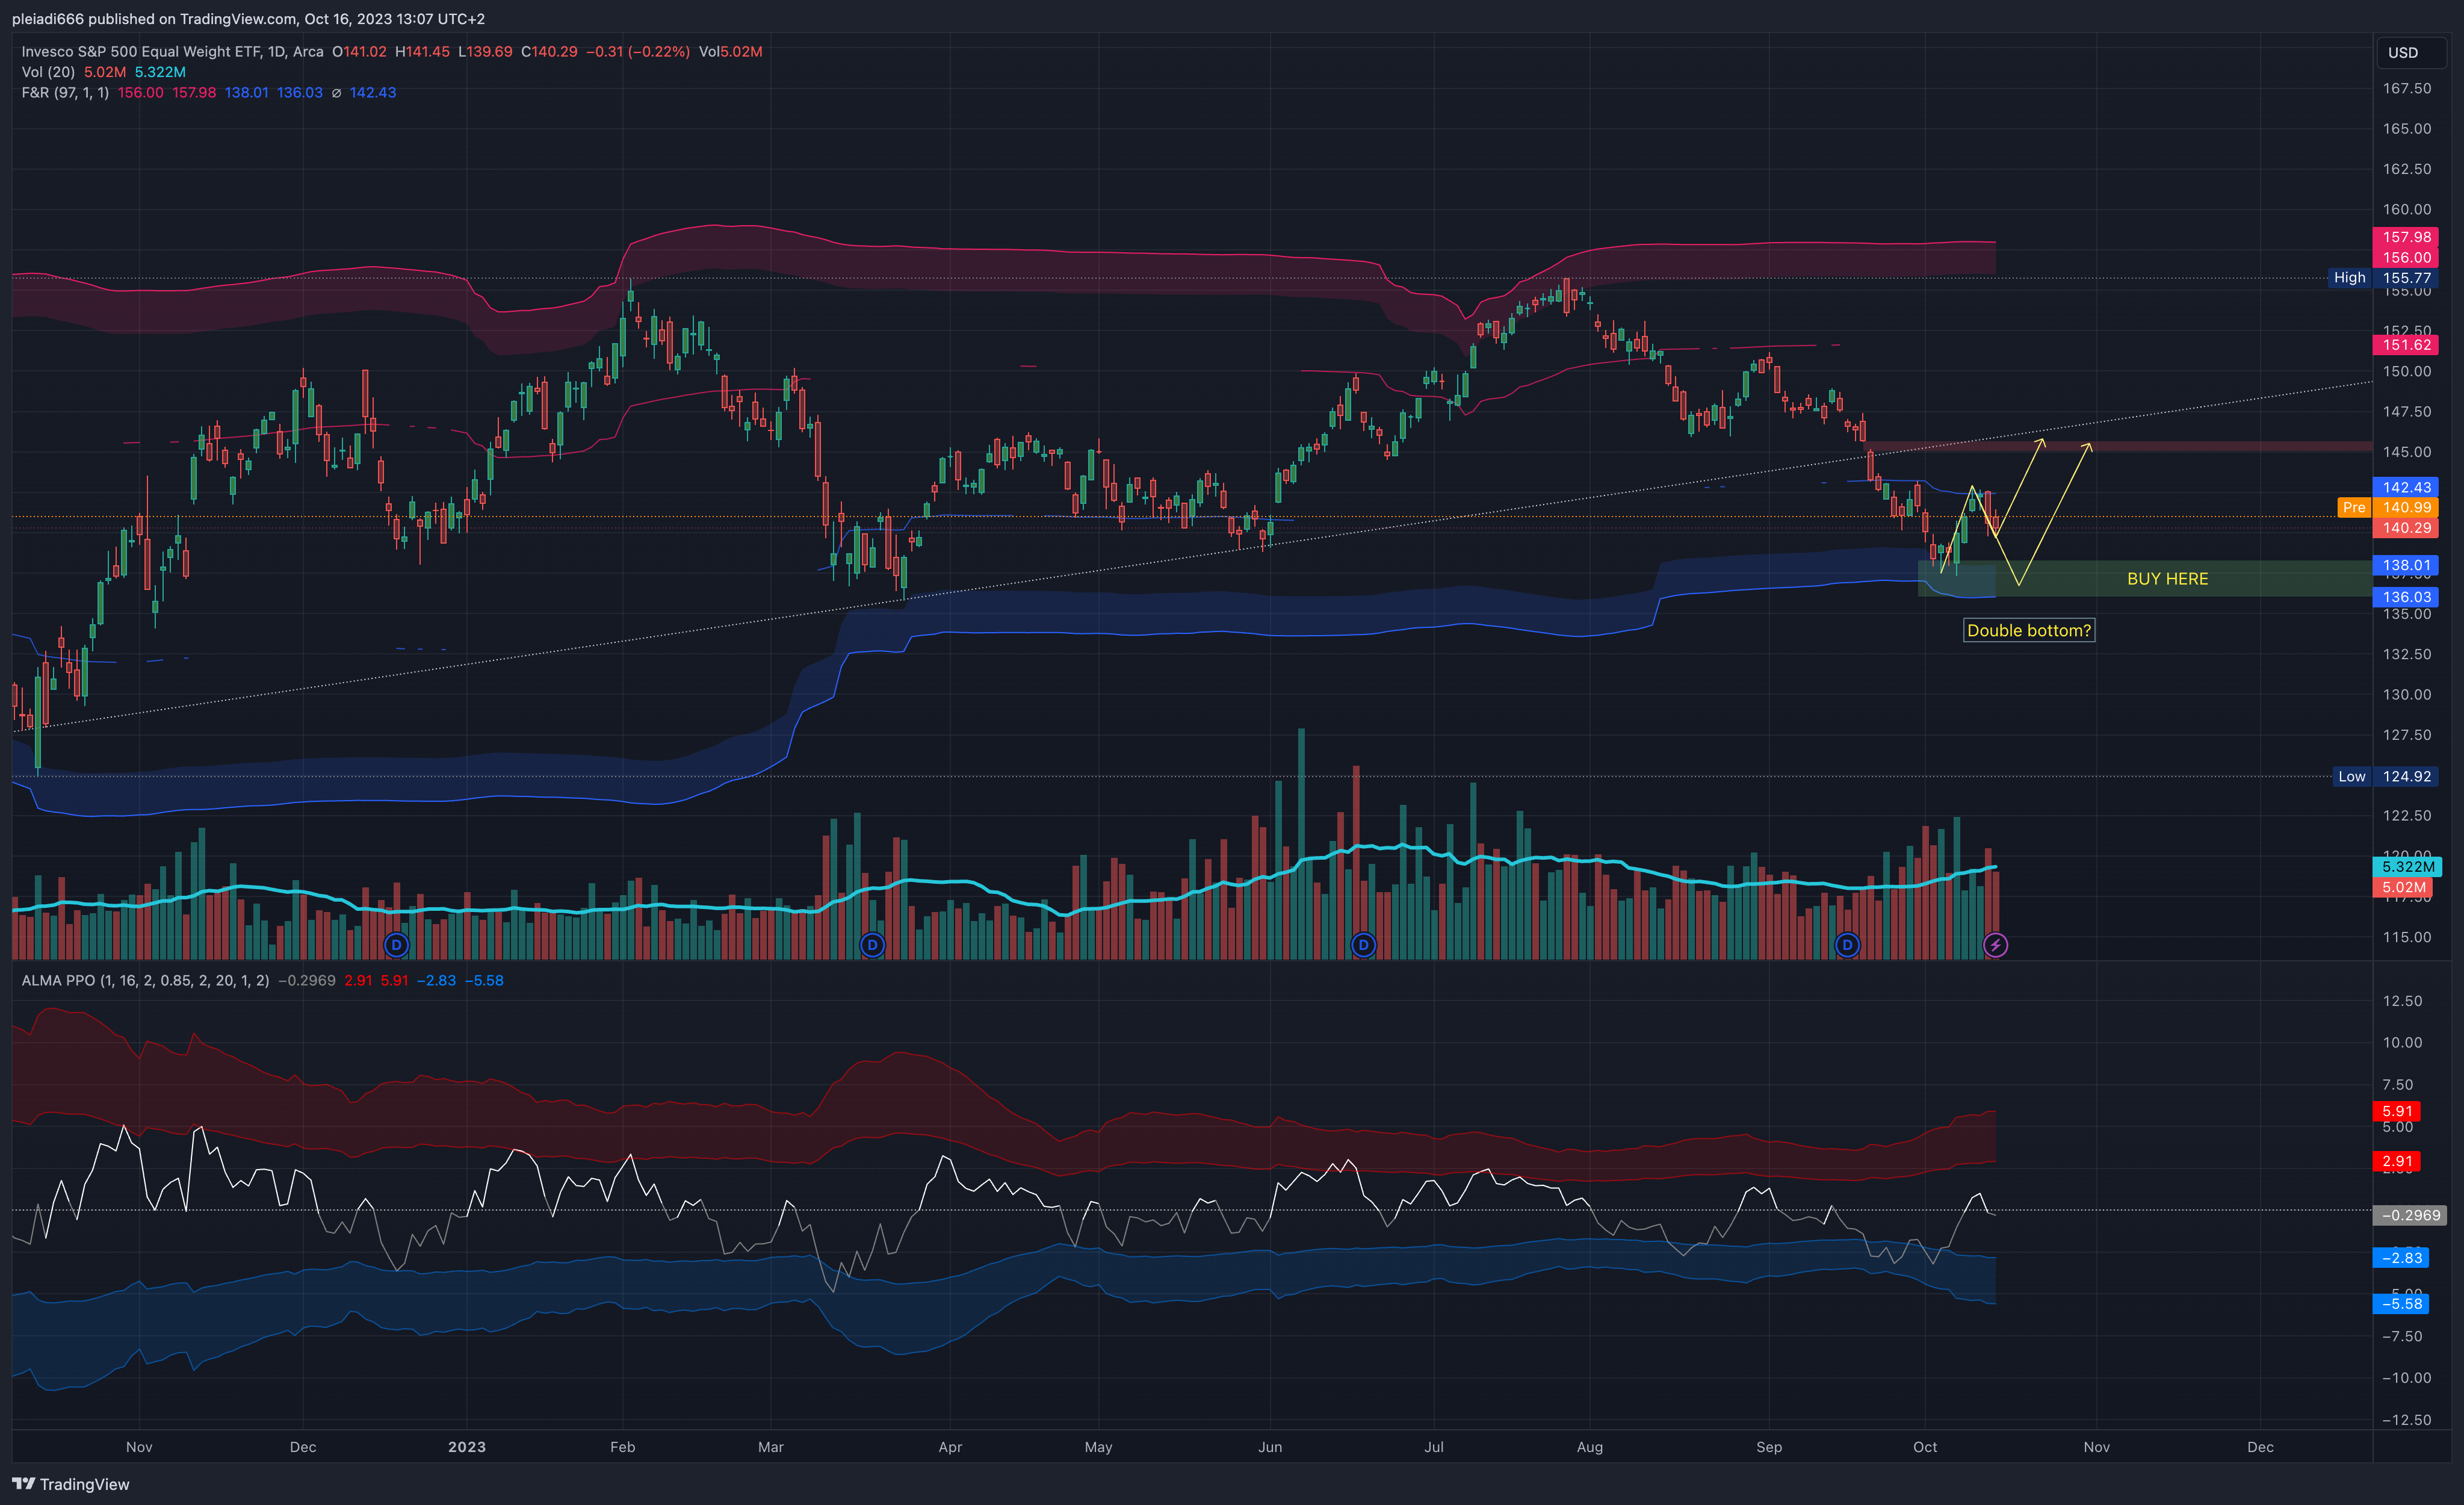Click the 'O141.02' open value in legend
The height and width of the screenshot is (1505, 2464).
point(359,52)
